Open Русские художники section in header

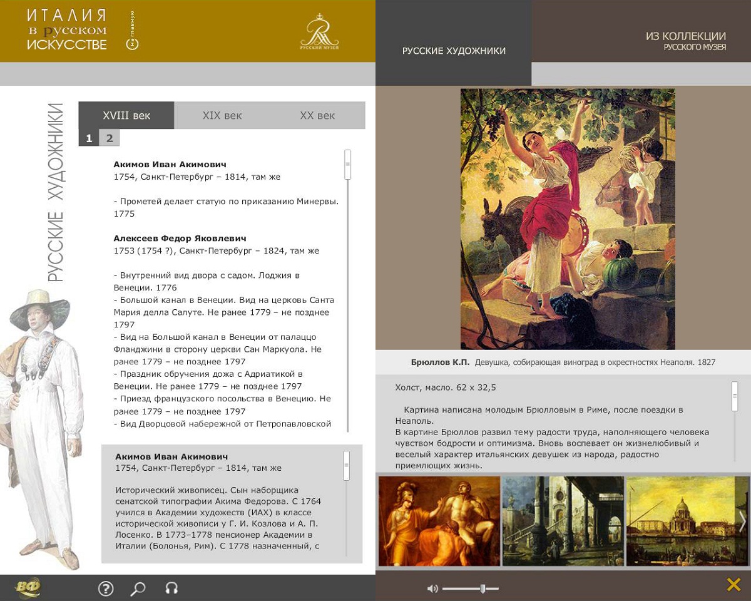pyautogui.click(x=454, y=51)
